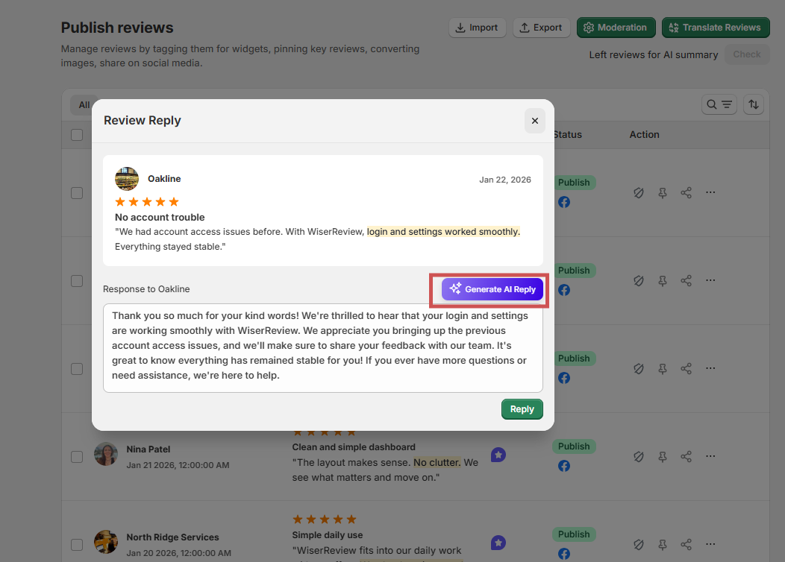Share the review via the share icon
Image resolution: width=785 pixels, height=562 pixels.
pos(686,192)
